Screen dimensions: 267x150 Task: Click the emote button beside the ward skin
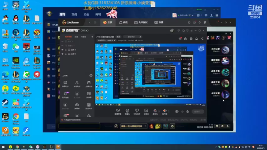[172, 126]
